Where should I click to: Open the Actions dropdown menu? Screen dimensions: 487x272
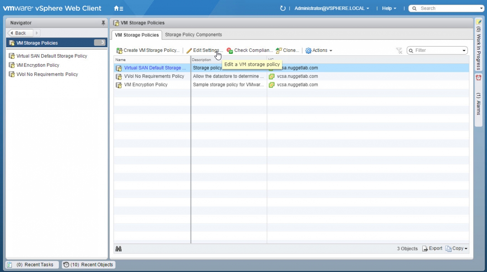point(319,50)
